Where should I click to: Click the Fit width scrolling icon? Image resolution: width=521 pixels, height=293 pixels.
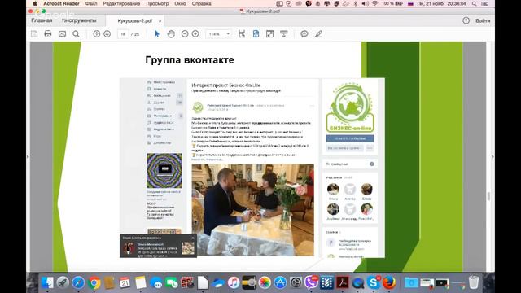pos(242,34)
